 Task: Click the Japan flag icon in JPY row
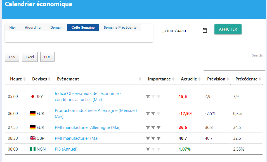point(33,96)
